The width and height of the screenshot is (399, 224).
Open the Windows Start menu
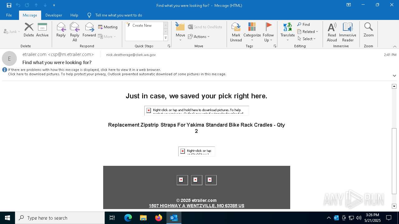7,218
